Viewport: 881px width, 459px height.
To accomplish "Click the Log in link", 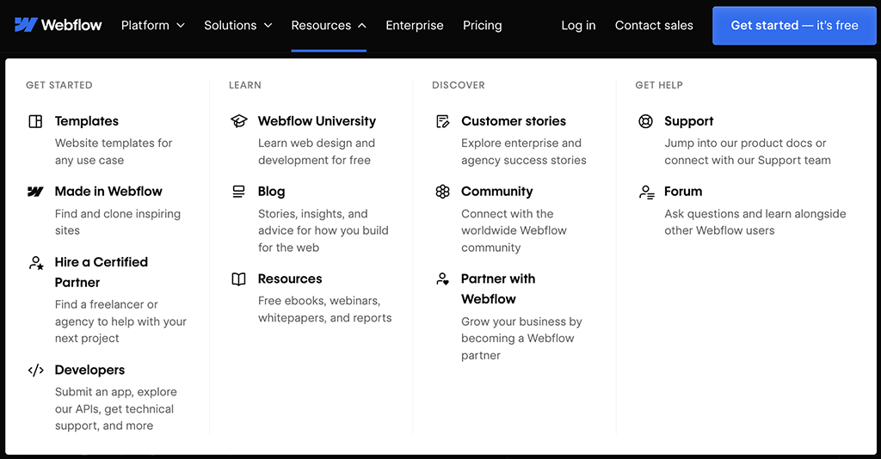I will pyautogui.click(x=578, y=25).
